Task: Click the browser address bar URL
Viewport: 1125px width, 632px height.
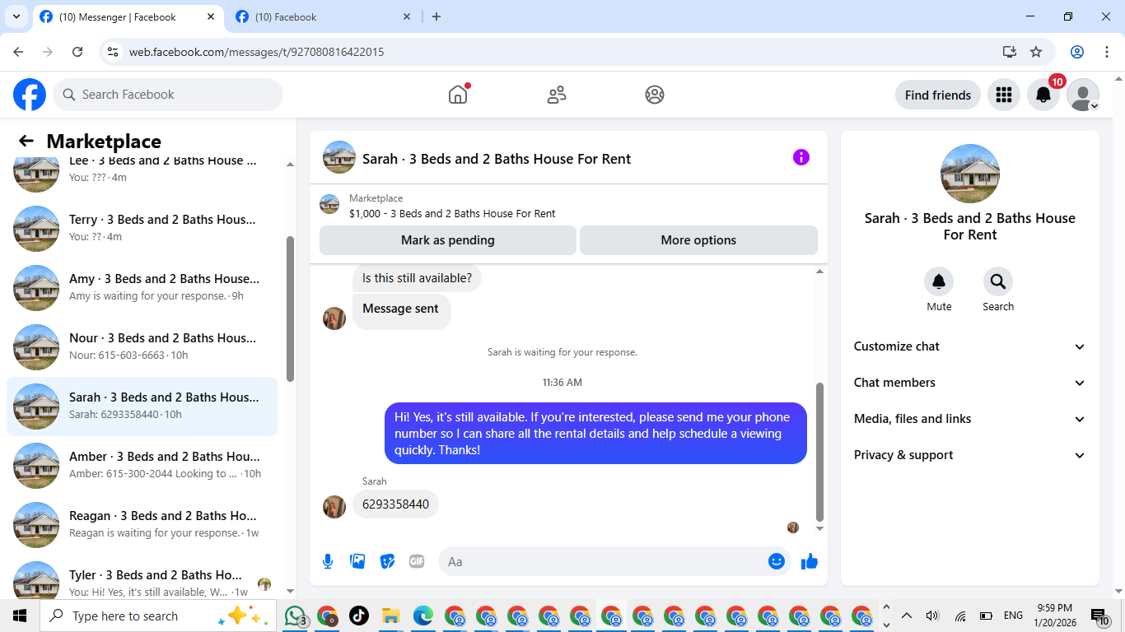Action: [256, 52]
